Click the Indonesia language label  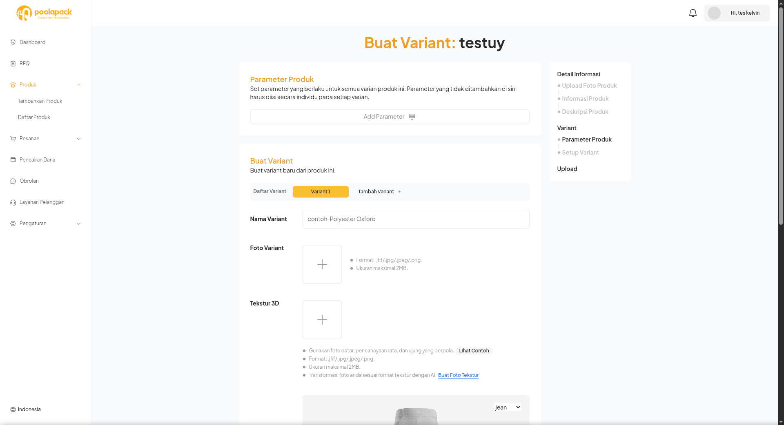[x=29, y=410]
